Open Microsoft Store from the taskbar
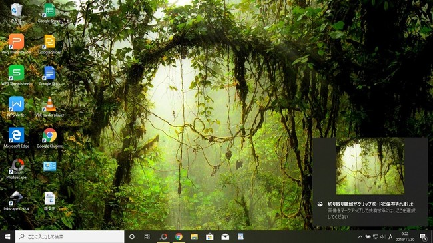This screenshot has width=433, height=243. 210,236
